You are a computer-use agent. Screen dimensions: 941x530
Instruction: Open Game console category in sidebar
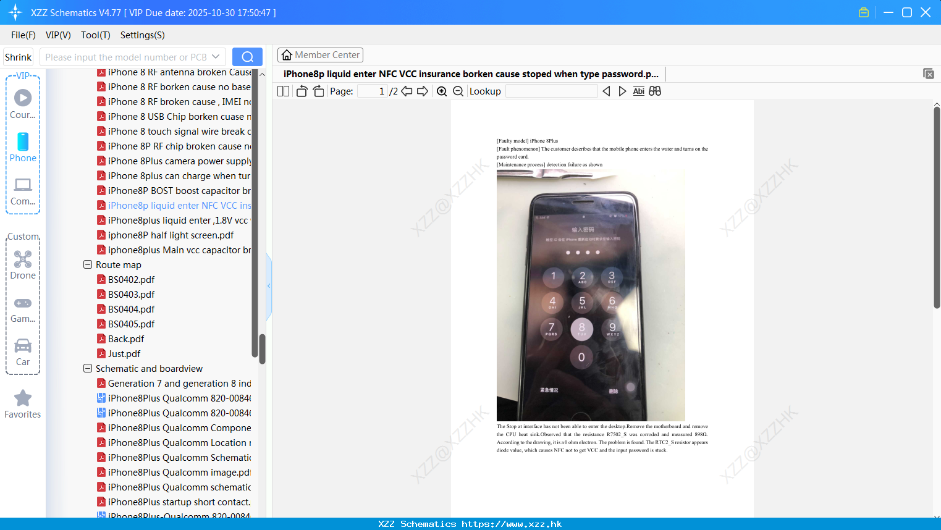[23, 309]
